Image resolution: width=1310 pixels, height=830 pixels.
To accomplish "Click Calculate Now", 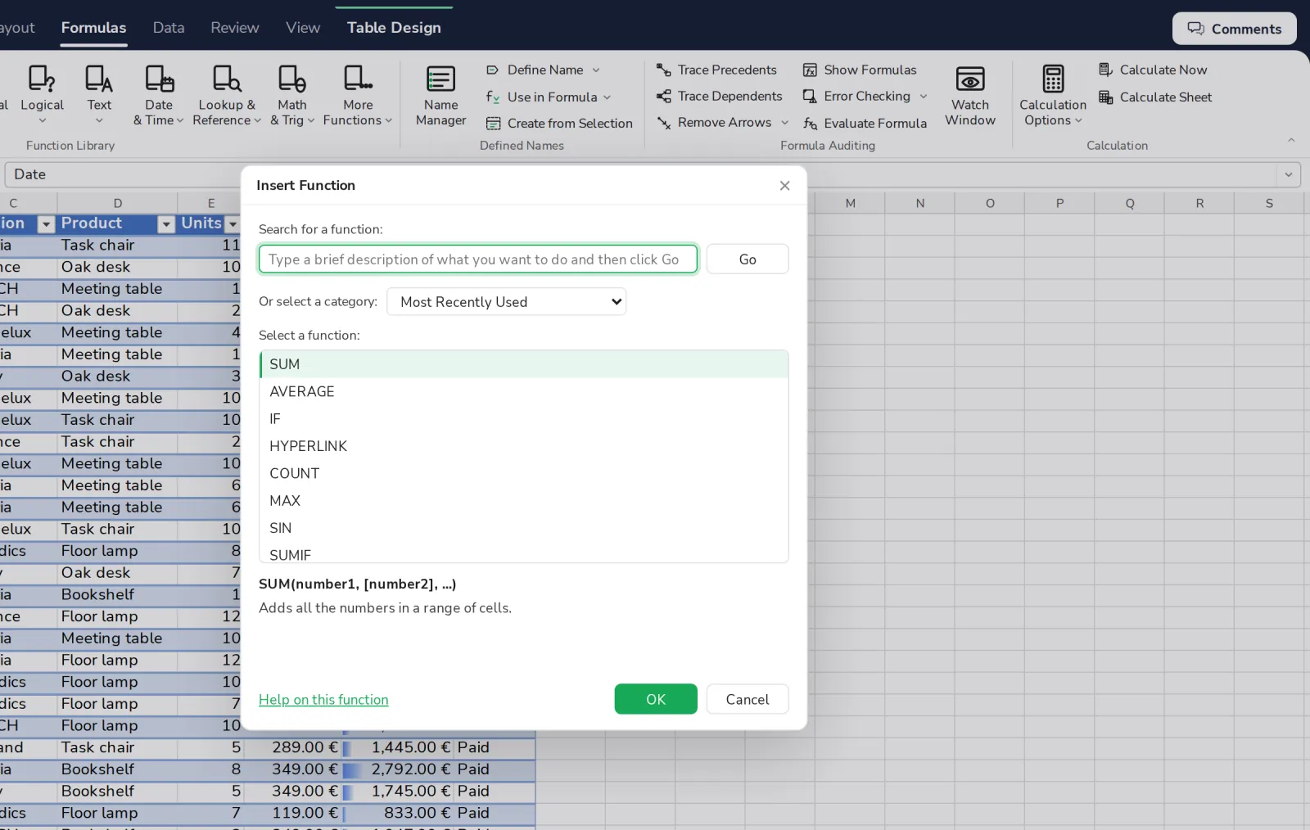I will point(1153,70).
